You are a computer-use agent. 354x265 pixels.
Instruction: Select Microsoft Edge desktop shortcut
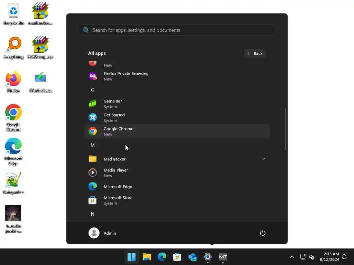click(13, 151)
